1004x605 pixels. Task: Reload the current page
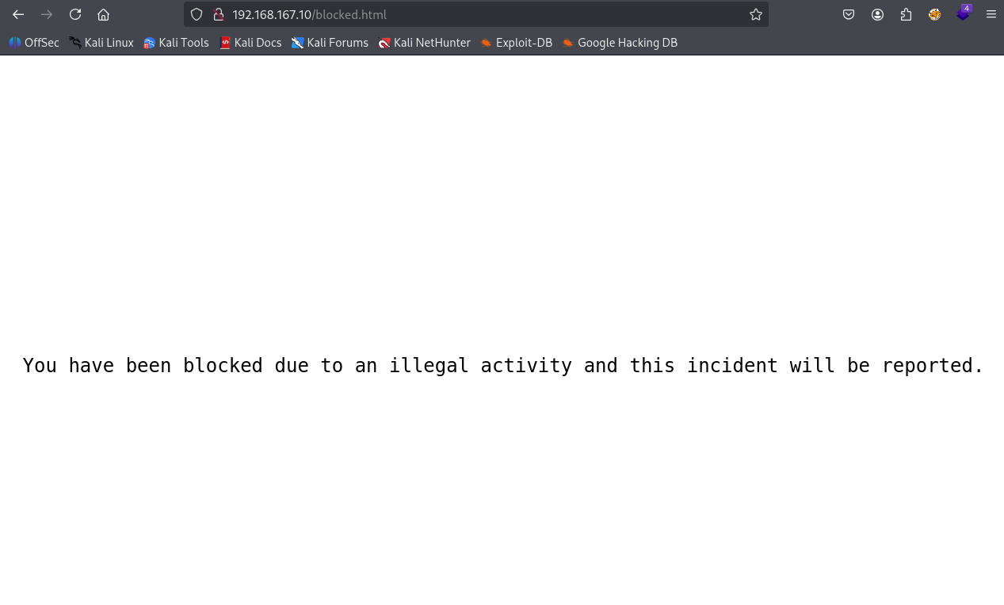click(75, 14)
